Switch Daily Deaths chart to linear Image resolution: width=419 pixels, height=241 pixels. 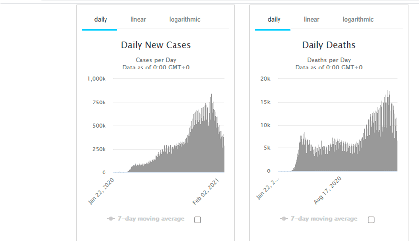(311, 20)
